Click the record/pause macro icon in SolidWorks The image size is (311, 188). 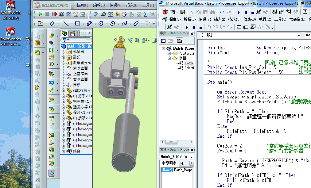click(54, 14)
